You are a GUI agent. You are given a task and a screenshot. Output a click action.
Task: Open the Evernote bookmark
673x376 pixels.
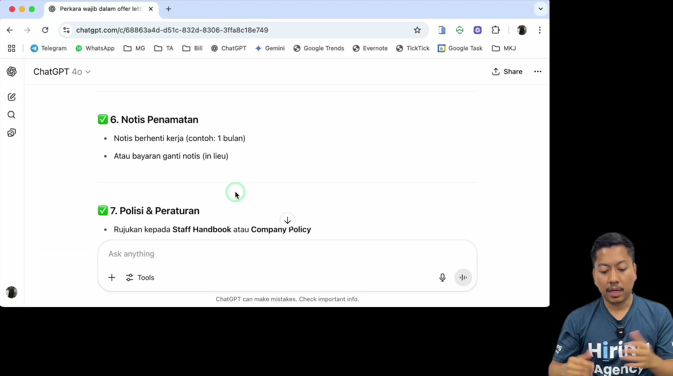coord(370,48)
